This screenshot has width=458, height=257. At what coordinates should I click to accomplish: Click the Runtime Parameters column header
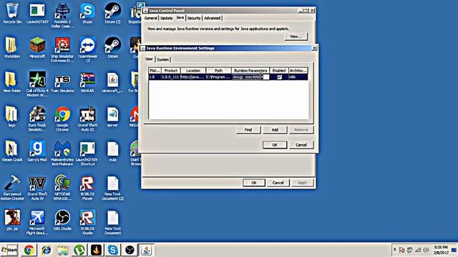pyautogui.click(x=250, y=71)
